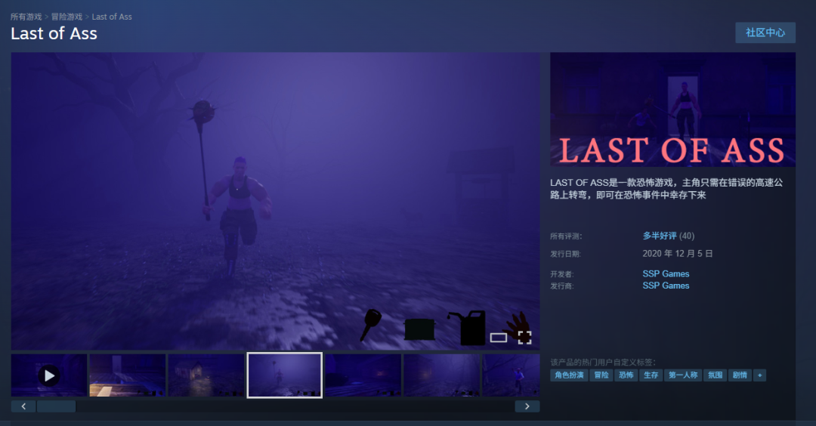Viewport: 816px width, 426px height.
Task: Select the 冒险 tag
Action: tap(601, 375)
